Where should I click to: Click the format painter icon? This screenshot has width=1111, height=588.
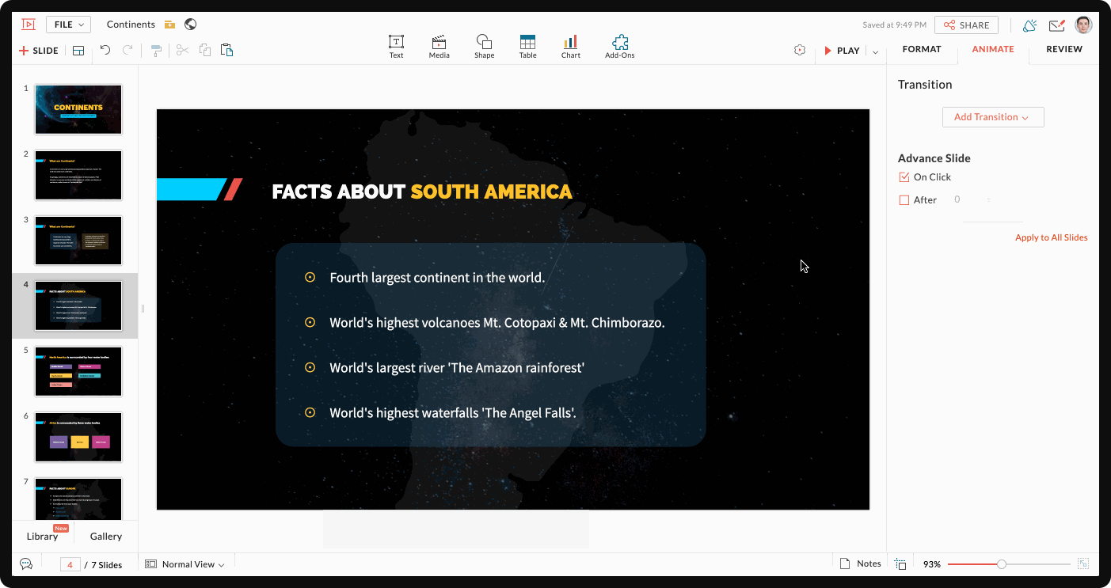156,51
